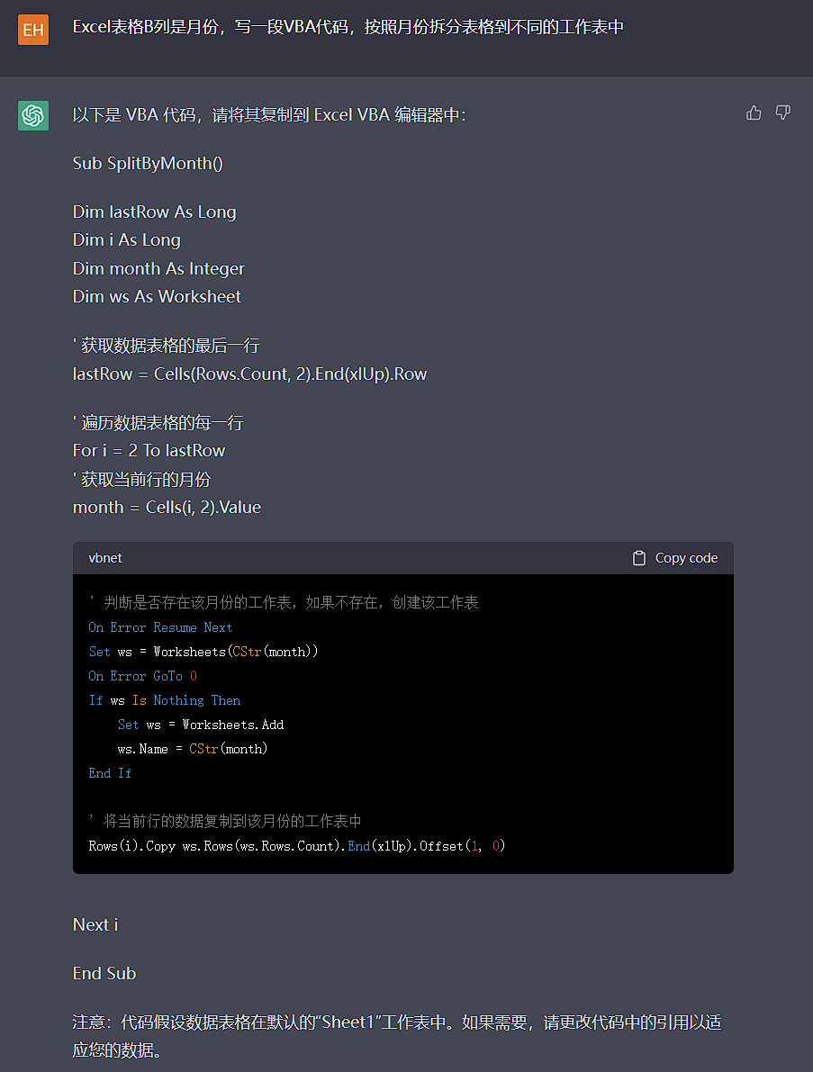
Task: Click the note paragraph mentioning Sheet1
Action: tap(397, 1036)
